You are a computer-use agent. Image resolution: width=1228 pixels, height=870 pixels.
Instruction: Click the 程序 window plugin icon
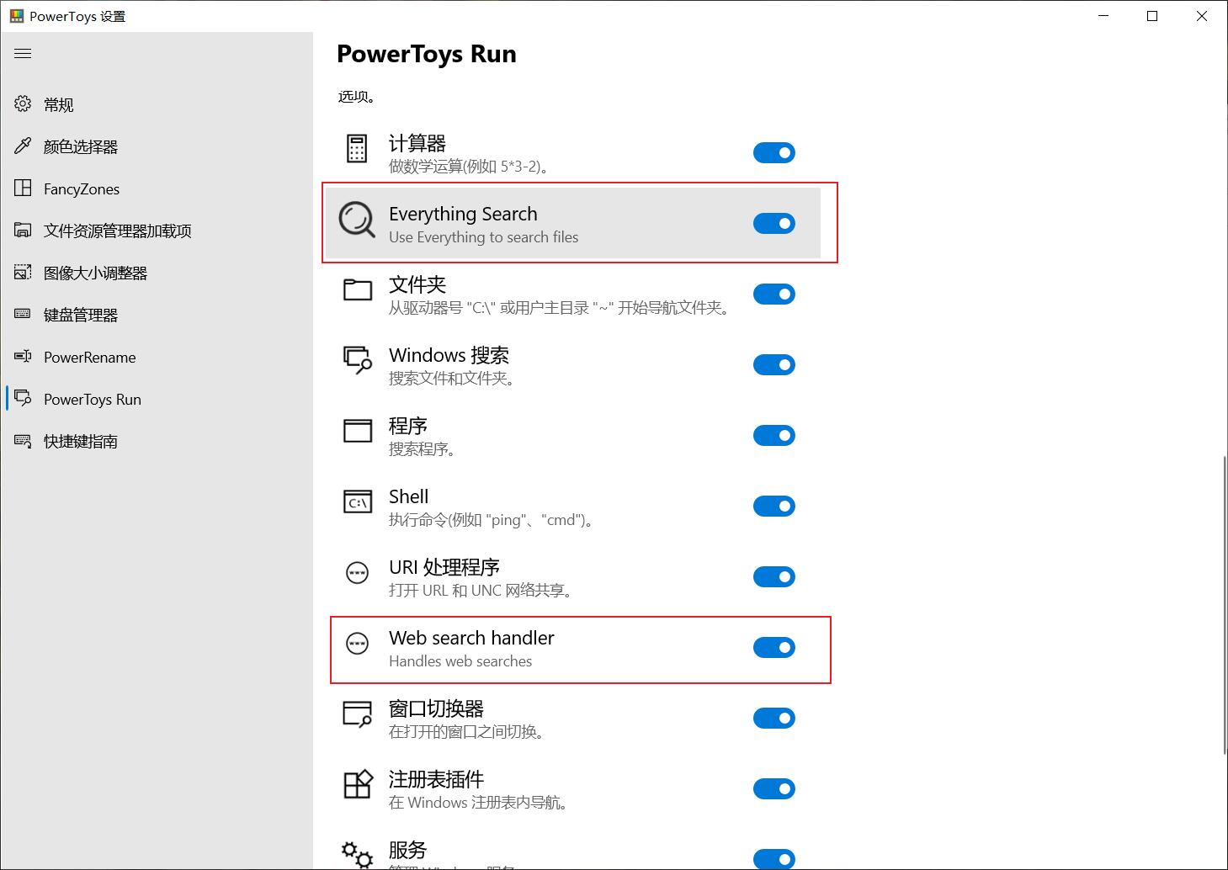pos(357,431)
